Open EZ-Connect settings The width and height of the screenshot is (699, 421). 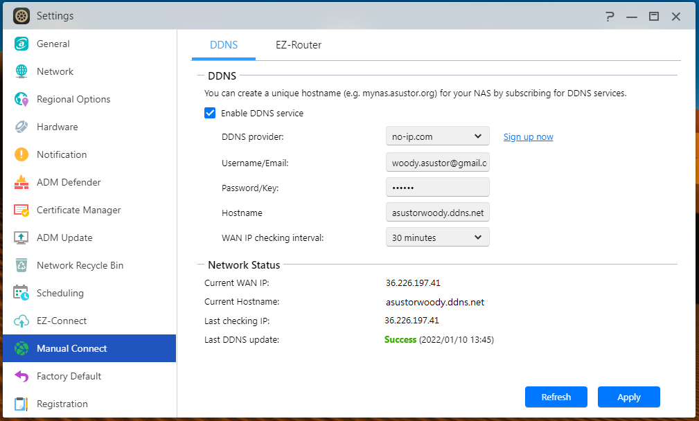point(89,321)
